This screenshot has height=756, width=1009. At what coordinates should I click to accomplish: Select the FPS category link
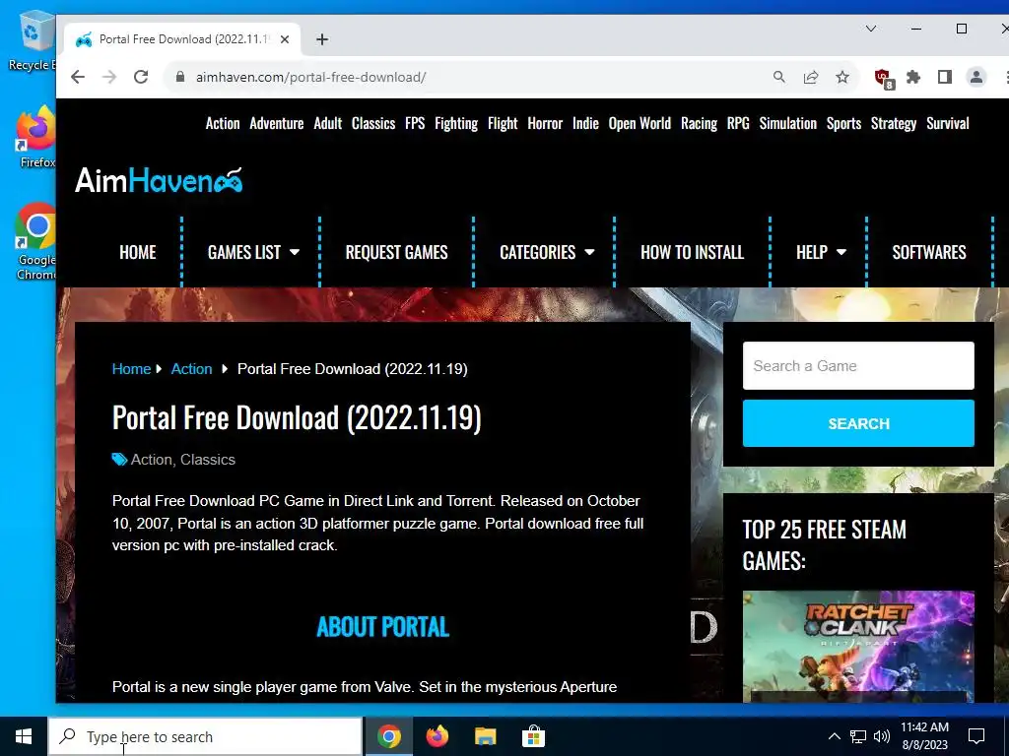point(415,123)
